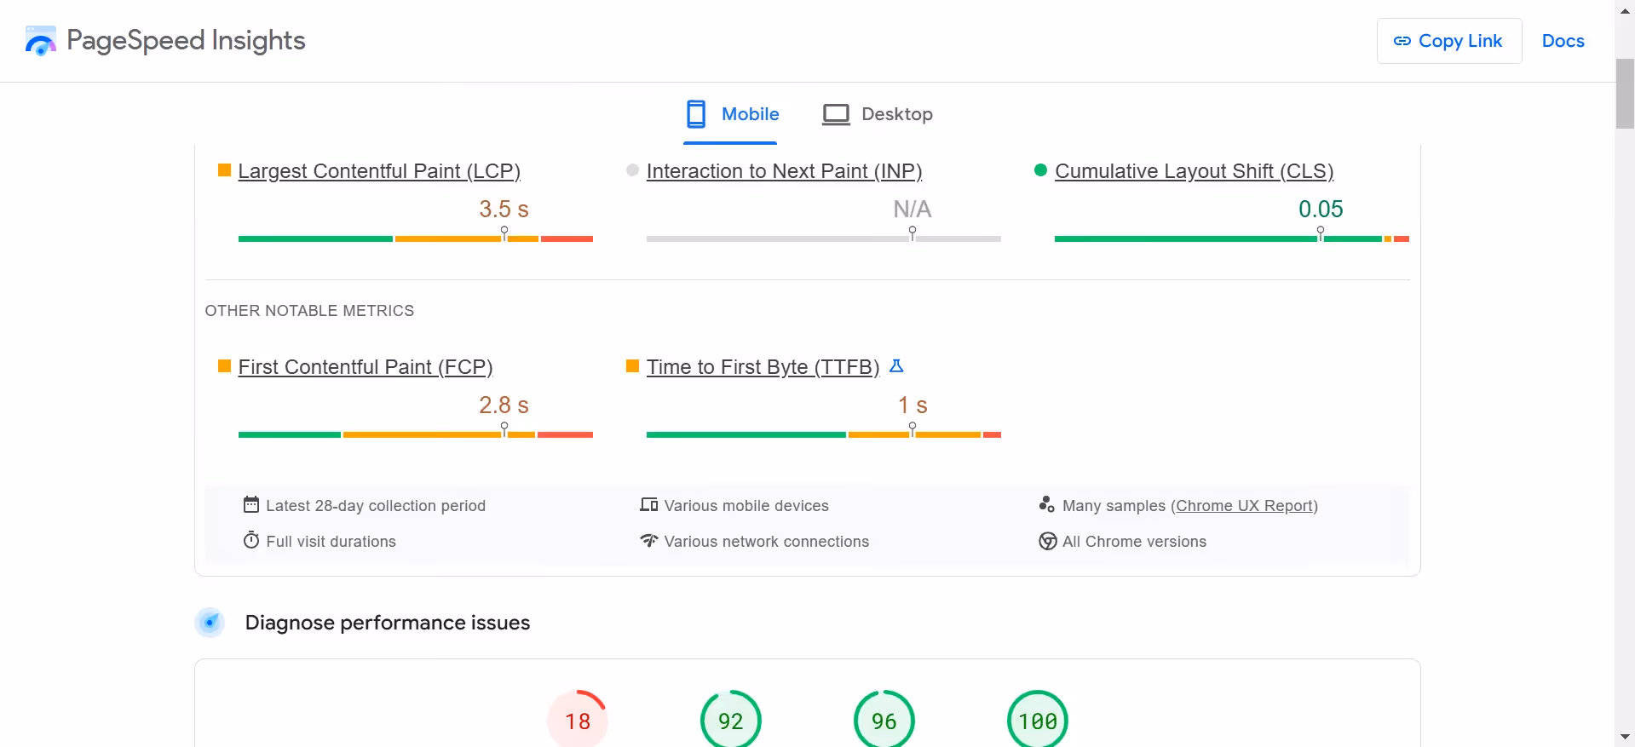Screen dimensions: 1635x747
Task: Click the orange square marker next to TTFB
Action: pyautogui.click(x=632, y=366)
